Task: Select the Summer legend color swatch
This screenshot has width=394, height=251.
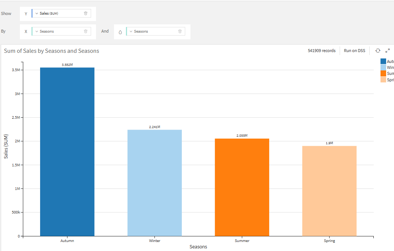Action: click(x=383, y=73)
